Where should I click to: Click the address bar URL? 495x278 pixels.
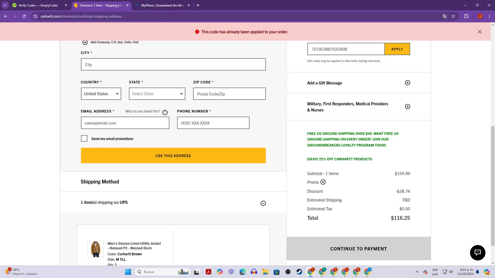pos(81,16)
